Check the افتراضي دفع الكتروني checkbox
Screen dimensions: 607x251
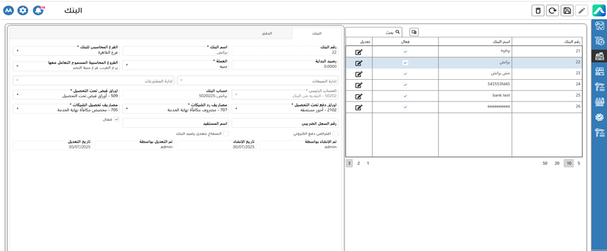tap(336, 133)
